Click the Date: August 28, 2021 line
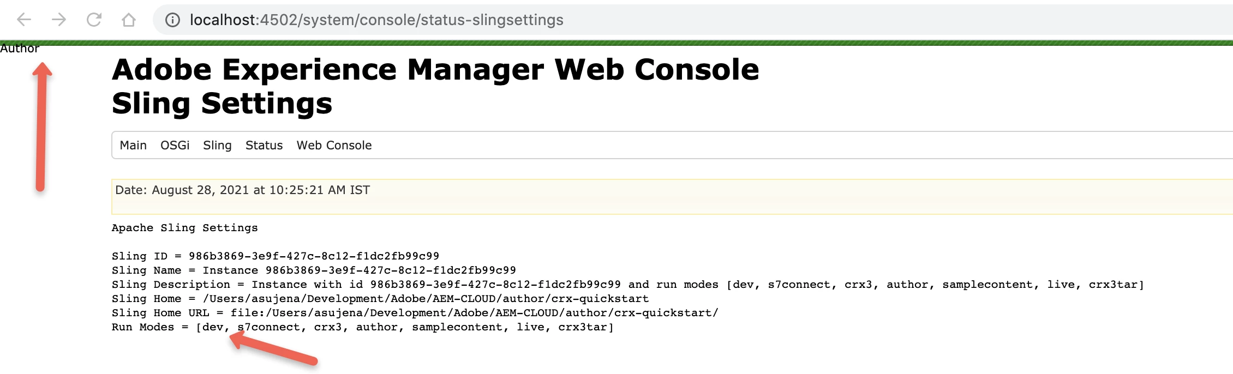This screenshot has height=374, width=1233. click(x=242, y=190)
